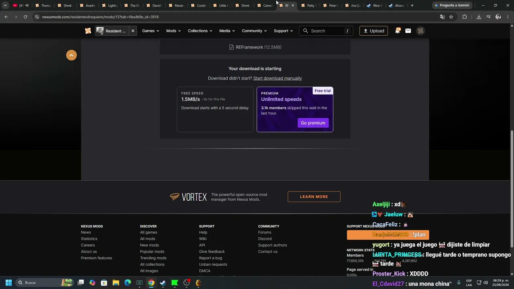Open Premium features footer link

96,258
